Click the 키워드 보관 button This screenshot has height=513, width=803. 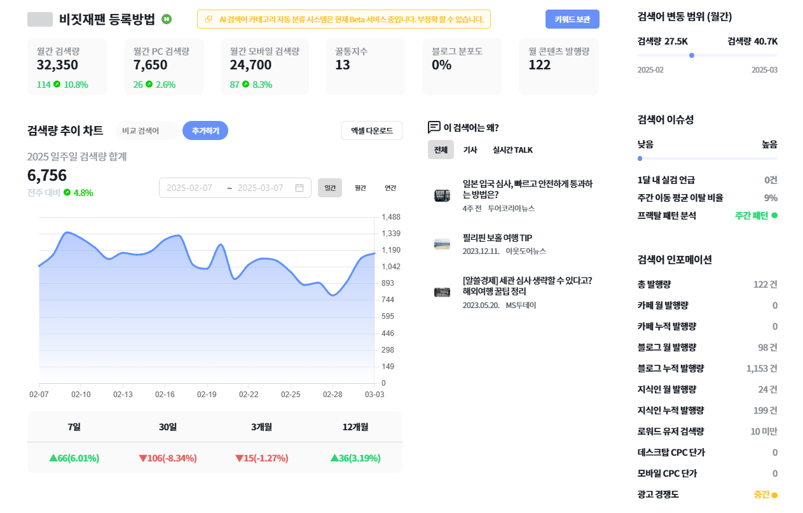click(x=572, y=19)
